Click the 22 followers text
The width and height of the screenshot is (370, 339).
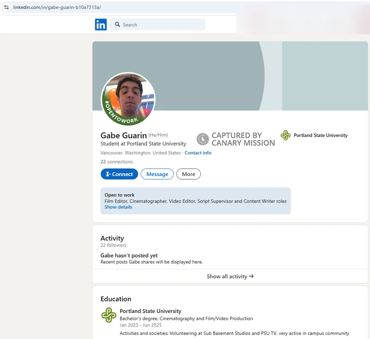(x=113, y=245)
